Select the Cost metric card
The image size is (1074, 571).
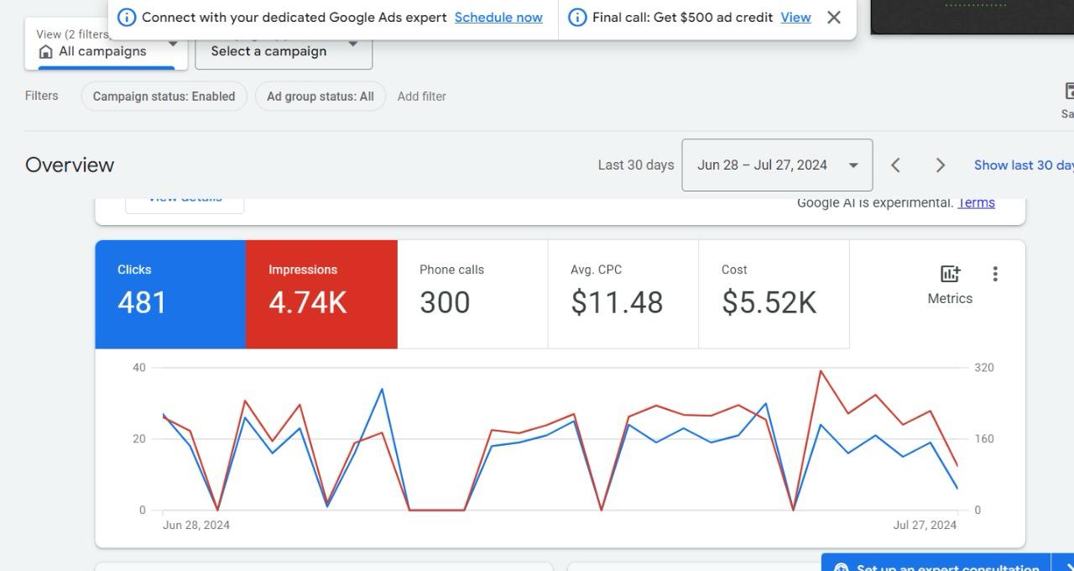pyautogui.click(x=774, y=294)
